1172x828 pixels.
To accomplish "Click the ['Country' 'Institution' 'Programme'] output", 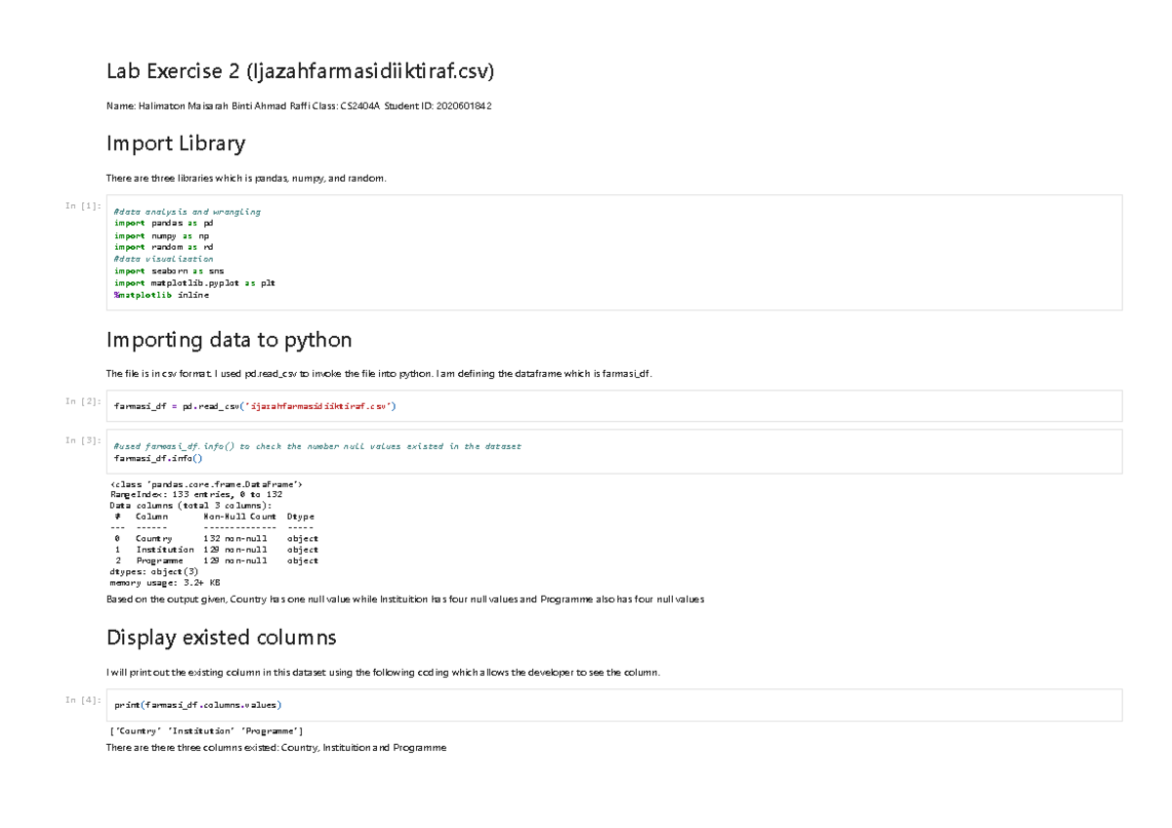I will coord(206,731).
